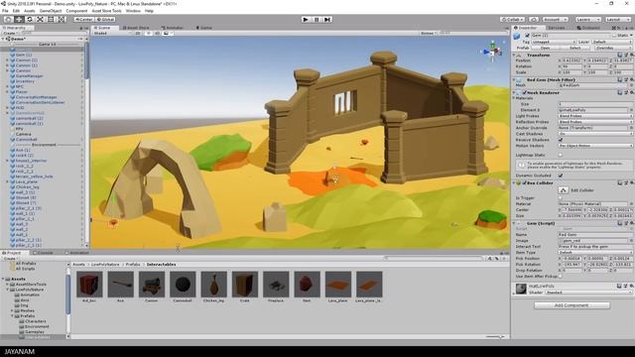Click the object picker beside Image field

click(x=631, y=241)
